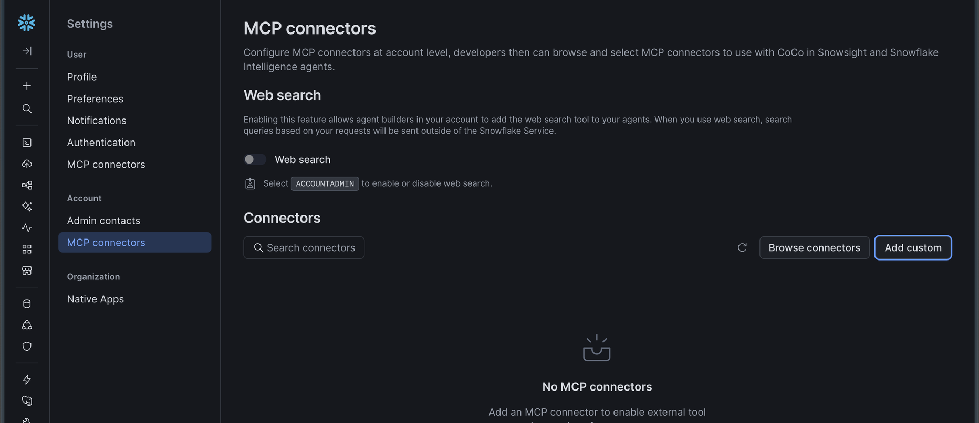
Task: Open the marketplace storefront icon
Action: coord(27,270)
